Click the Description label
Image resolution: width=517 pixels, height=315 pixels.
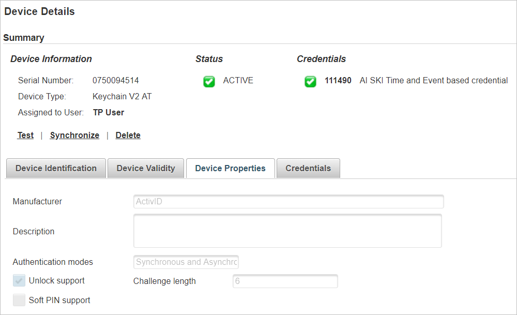click(34, 232)
